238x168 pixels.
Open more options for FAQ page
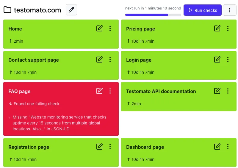click(x=110, y=91)
